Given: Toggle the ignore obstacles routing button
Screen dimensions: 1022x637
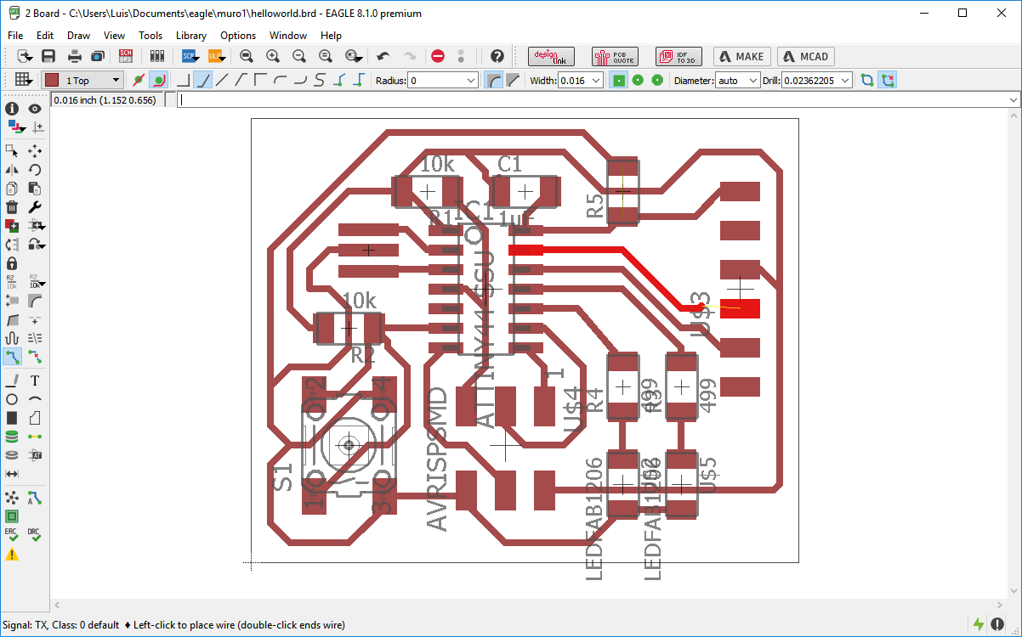Looking at the screenshot, I should [138, 80].
